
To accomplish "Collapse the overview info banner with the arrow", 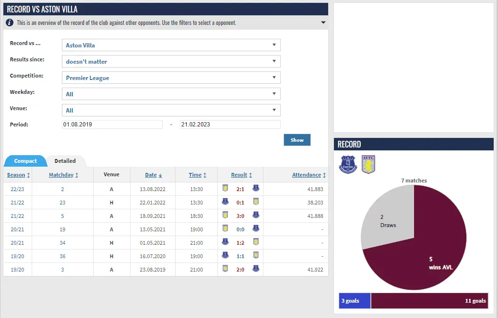I will (x=323, y=23).
